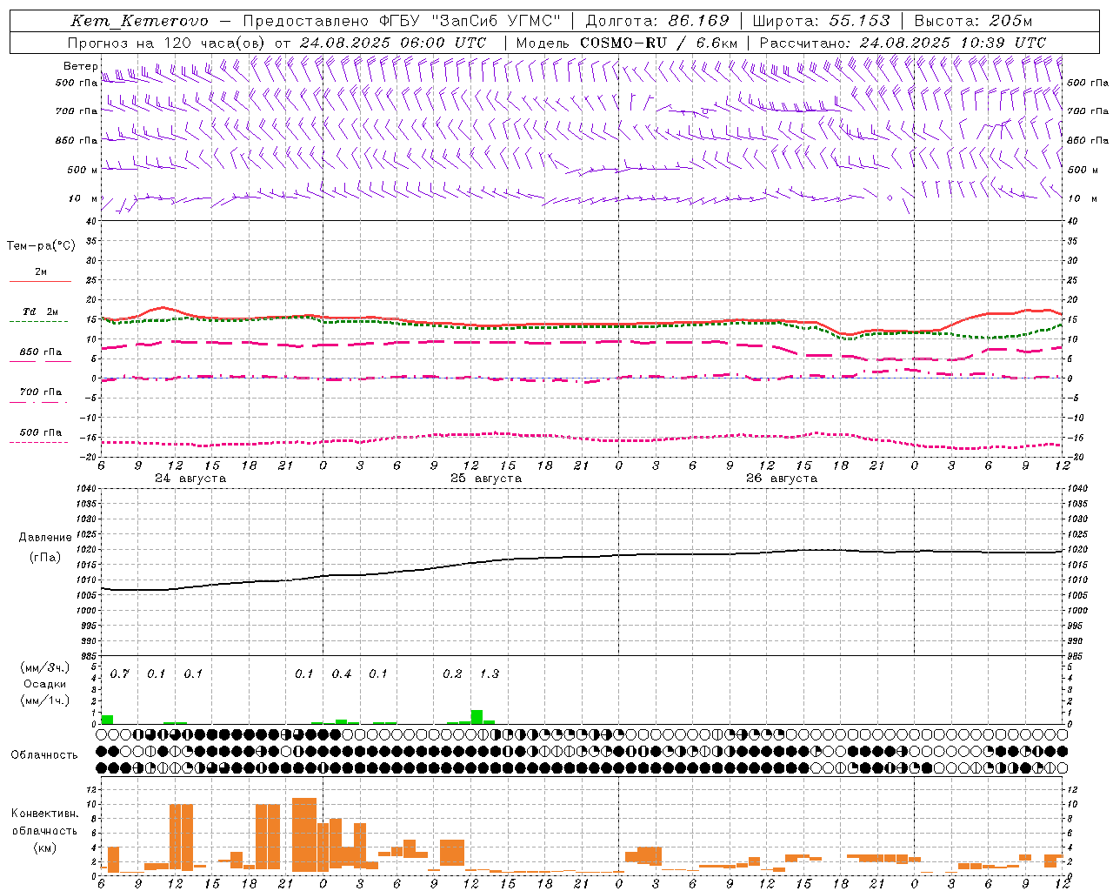Click the '(мм/1ч.)' precipitation unit label

45,700
